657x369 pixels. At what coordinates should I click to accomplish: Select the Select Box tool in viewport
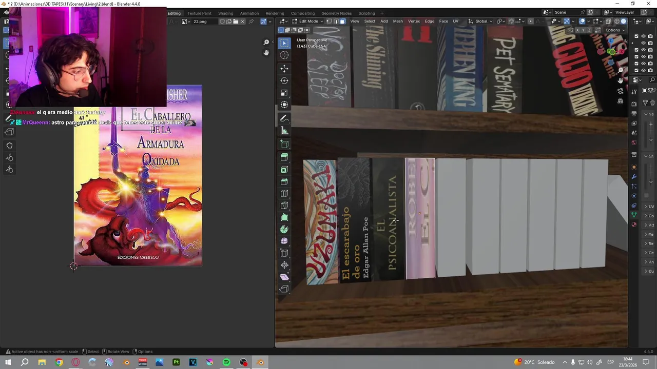(x=284, y=43)
